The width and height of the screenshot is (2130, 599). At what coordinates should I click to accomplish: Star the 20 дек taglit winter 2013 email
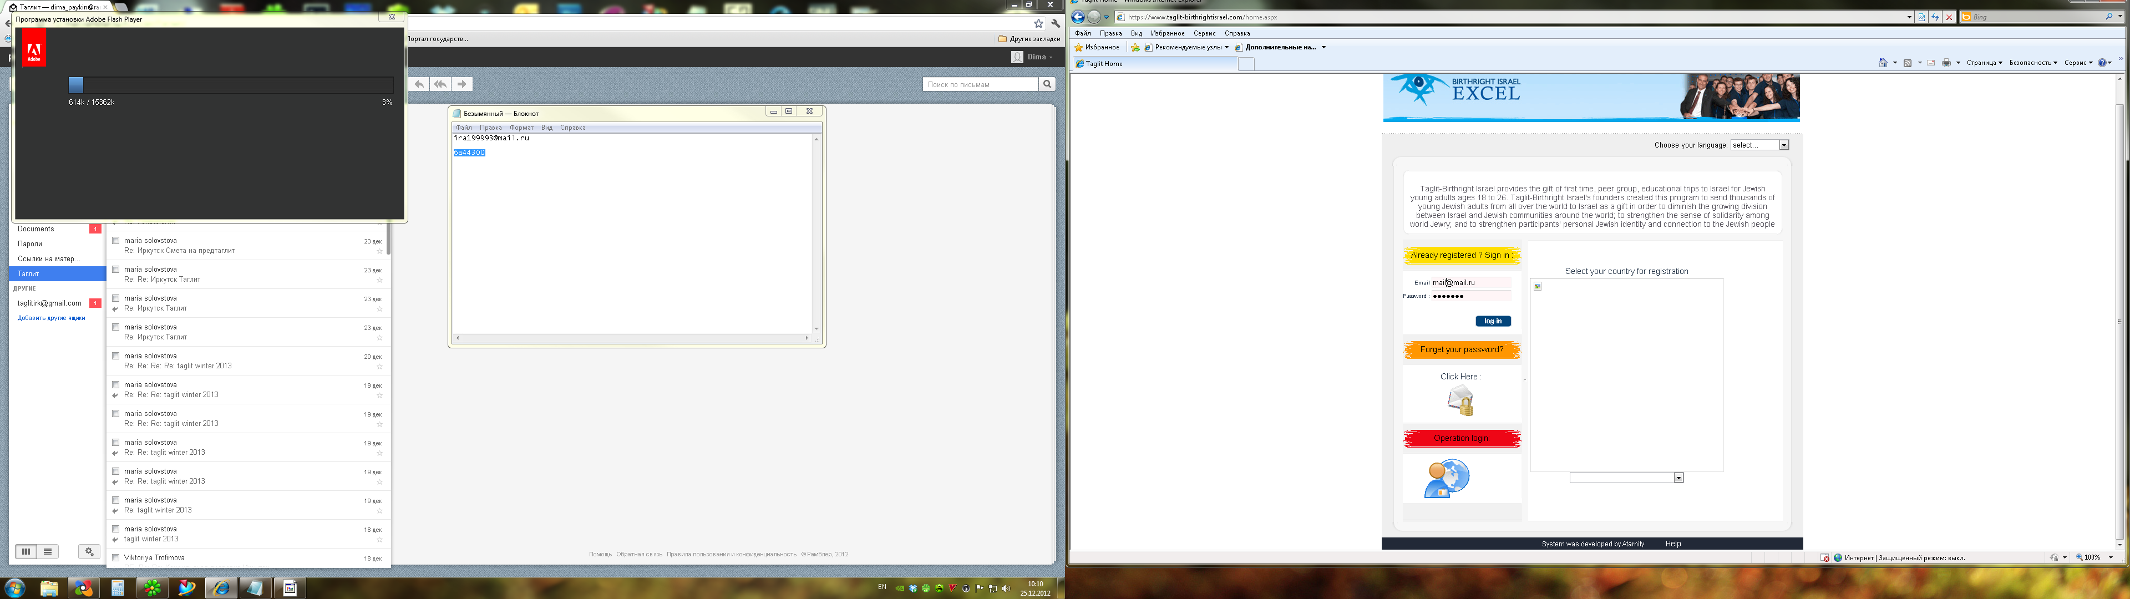tap(379, 367)
